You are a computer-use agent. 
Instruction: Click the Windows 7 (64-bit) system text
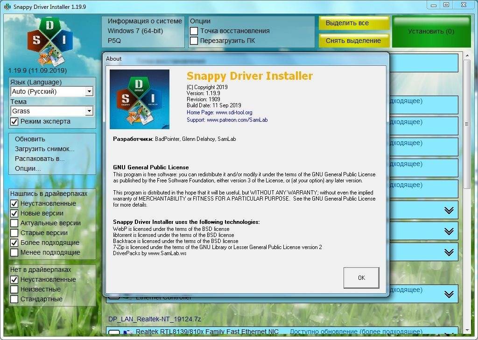(x=135, y=31)
